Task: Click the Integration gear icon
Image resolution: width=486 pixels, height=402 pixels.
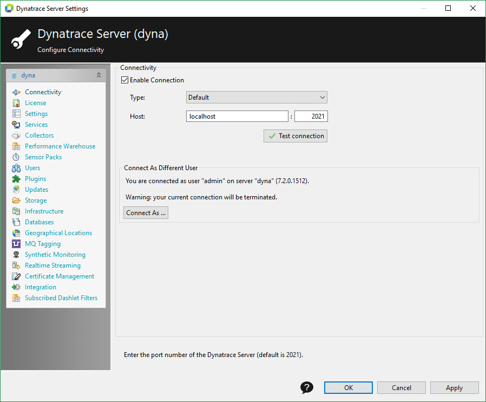Action: (16, 287)
